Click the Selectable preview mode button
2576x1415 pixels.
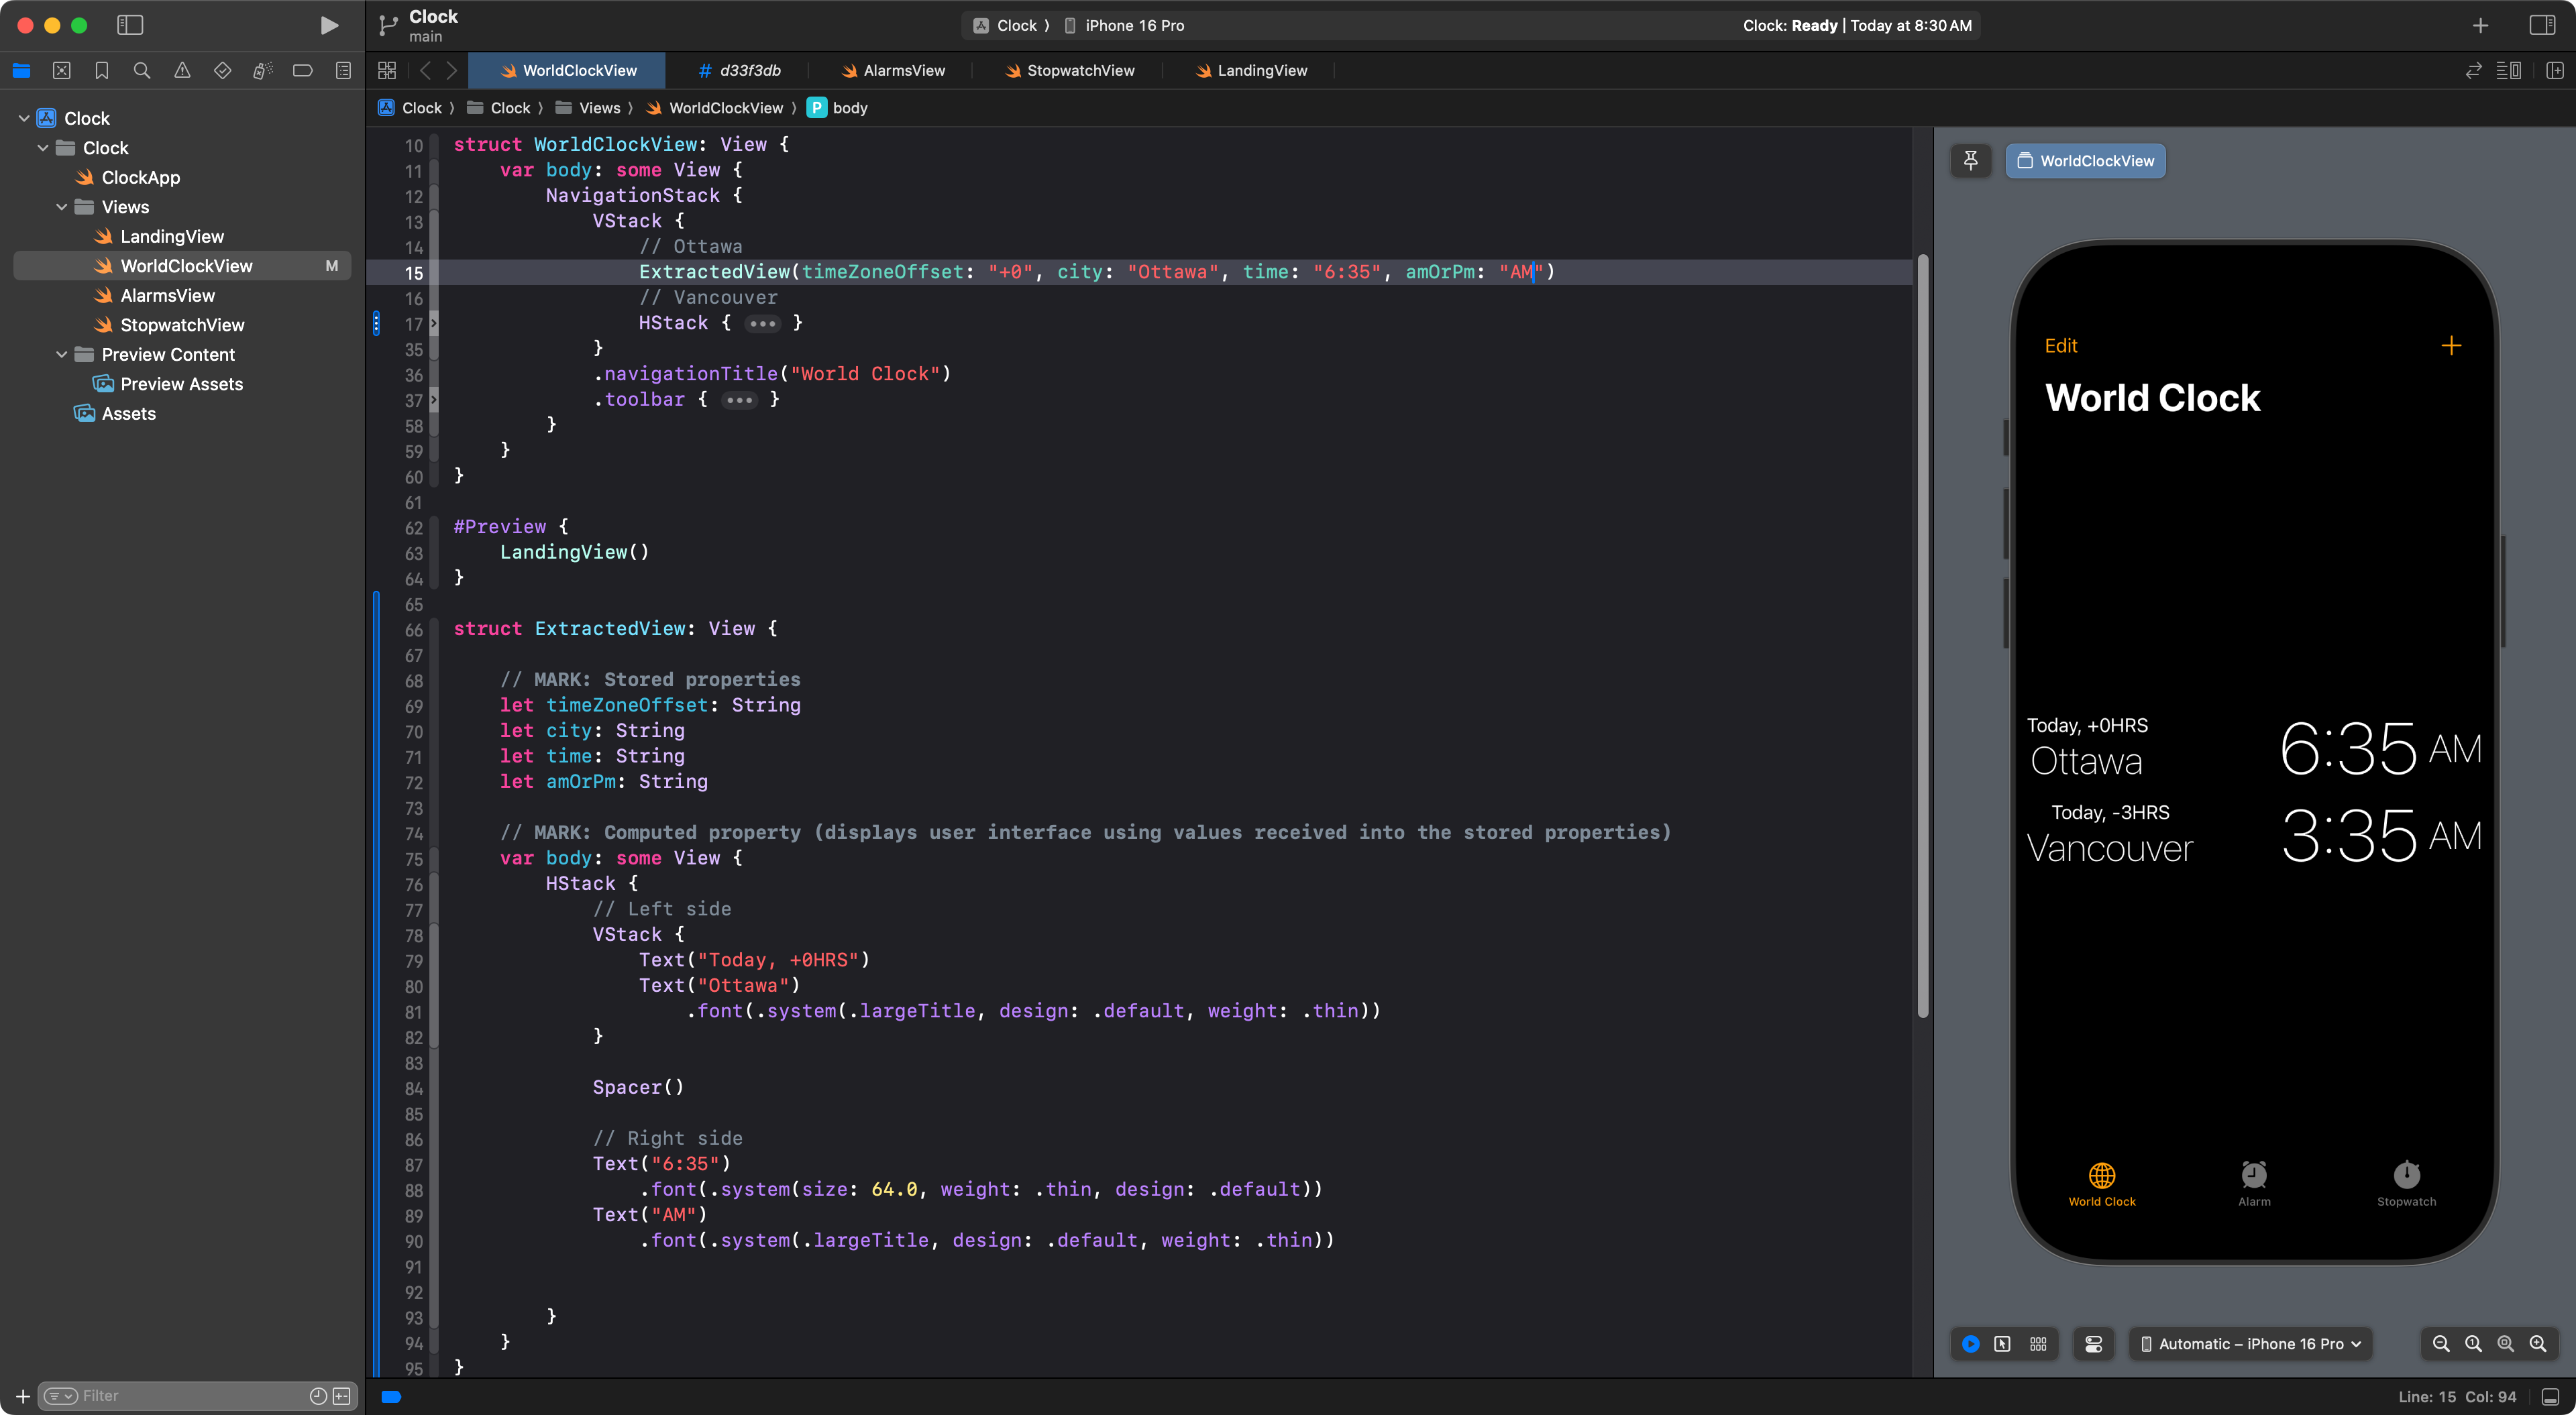(x=2002, y=1344)
